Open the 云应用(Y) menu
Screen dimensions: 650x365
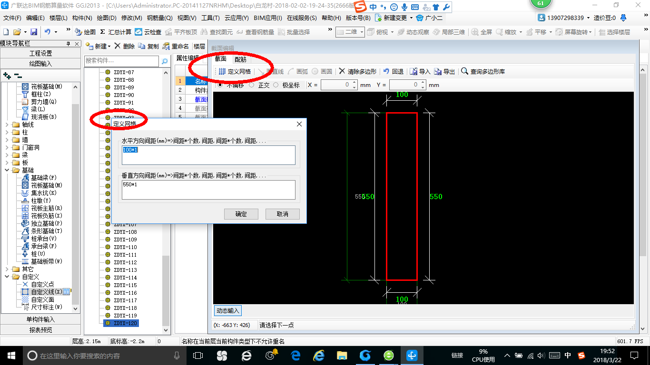point(236,18)
